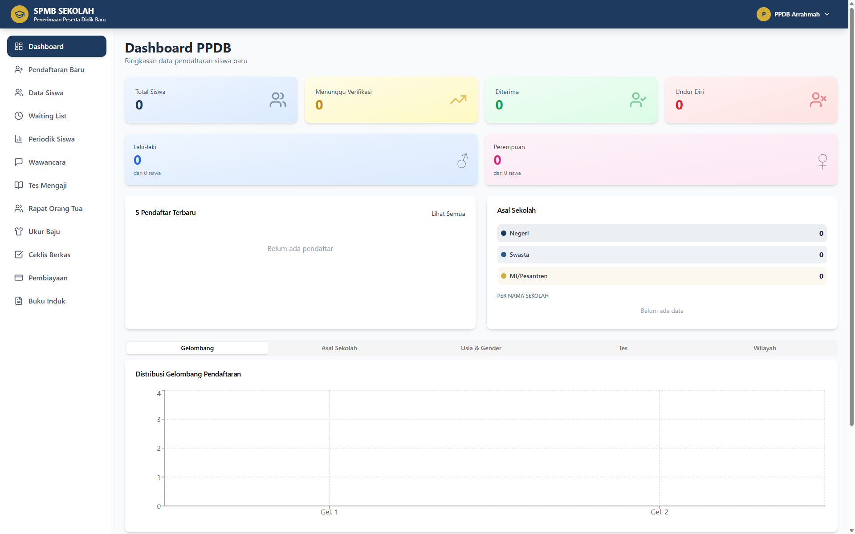The image size is (855, 534).
Task: Click the PPDB Arrahmah account name
Action: tap(797, 14)
